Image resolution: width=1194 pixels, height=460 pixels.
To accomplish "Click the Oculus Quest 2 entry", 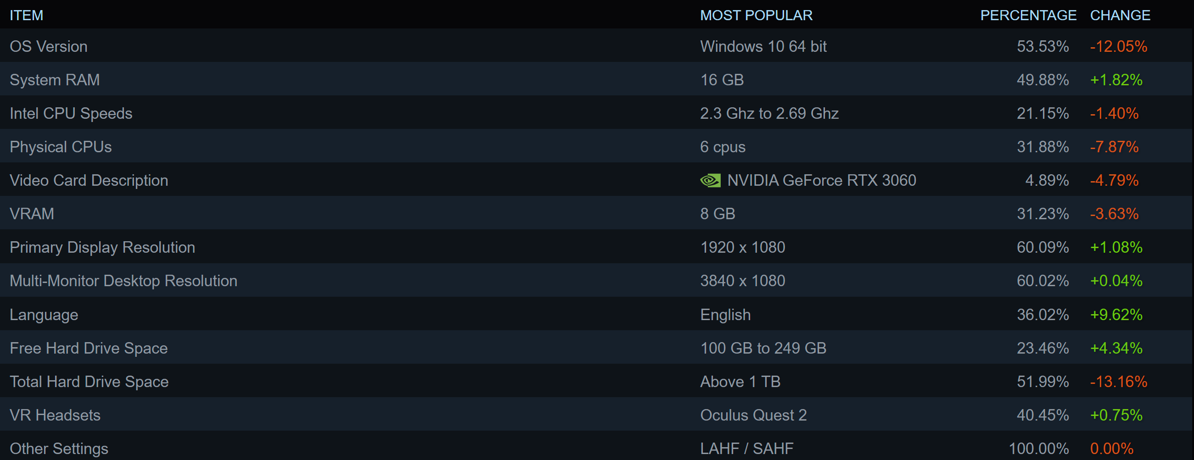I will [x=753, y=415].
